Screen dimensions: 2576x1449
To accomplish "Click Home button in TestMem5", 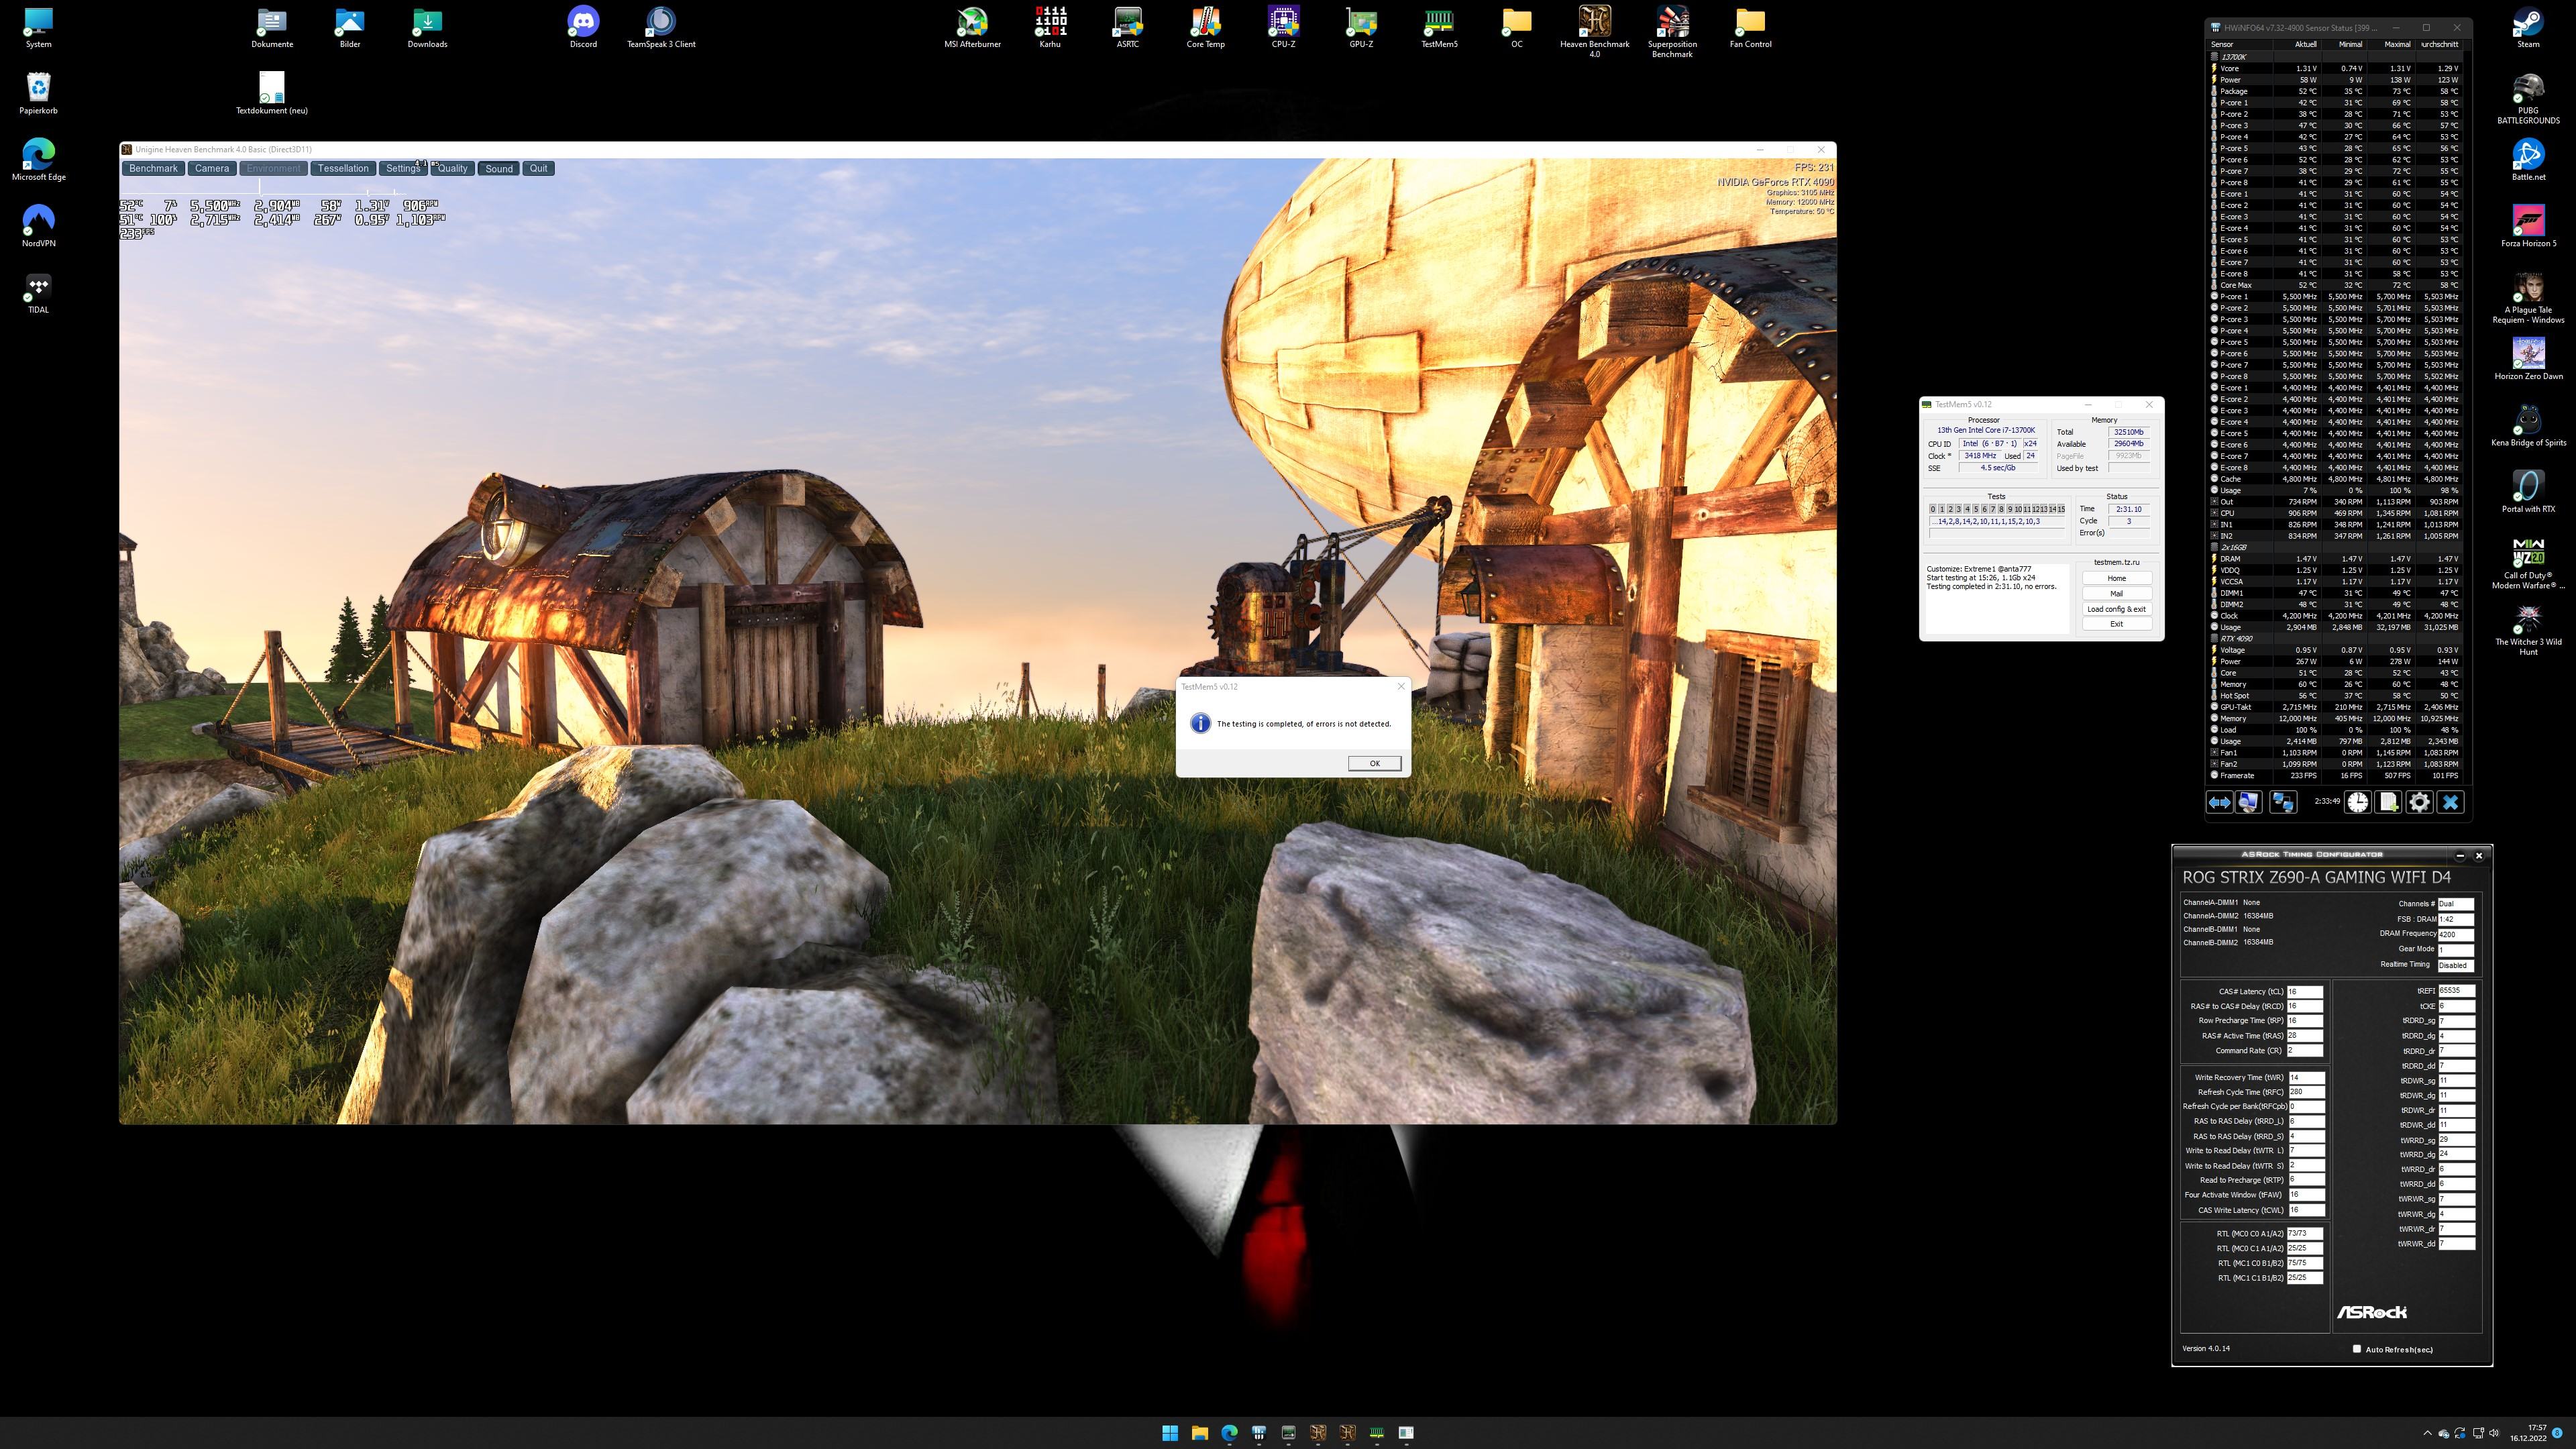I will point(2116,578).
